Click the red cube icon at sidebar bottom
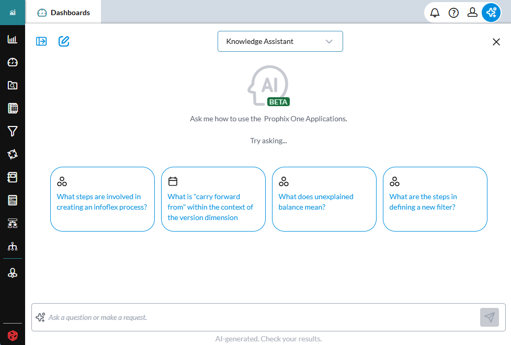The height and width of the screenshot is (345, 511). tap(13, 335)
